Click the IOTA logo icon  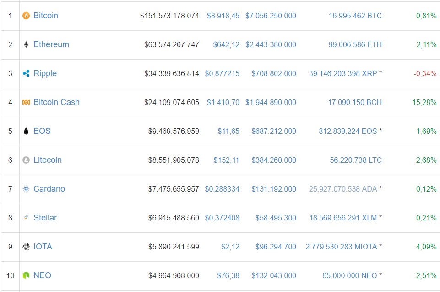coord(26,247)
